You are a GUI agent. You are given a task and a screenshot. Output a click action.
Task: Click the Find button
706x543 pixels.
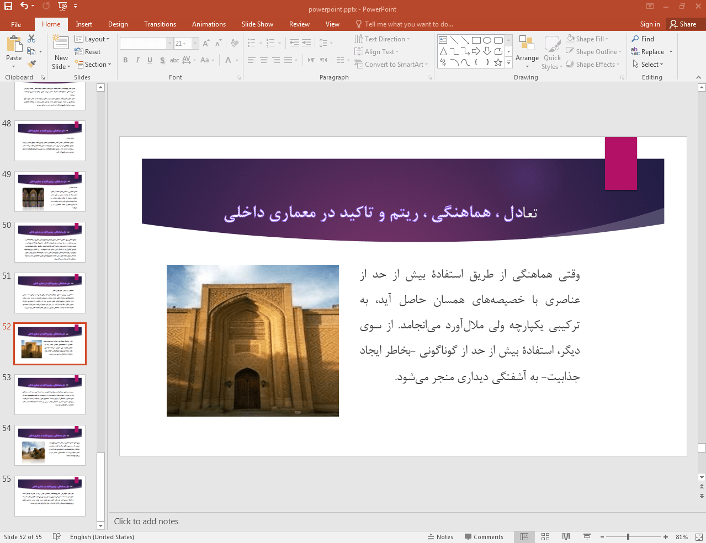coord(643,39)
